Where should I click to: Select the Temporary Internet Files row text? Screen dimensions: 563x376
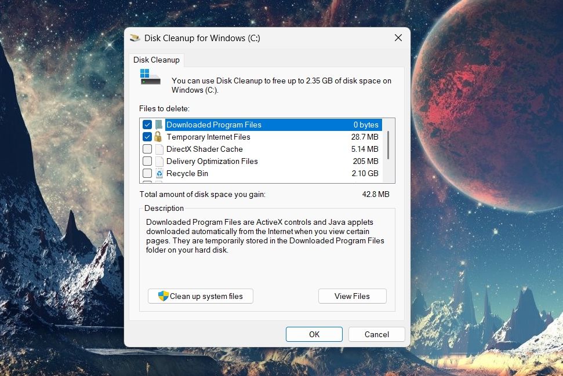pos(208,137)
